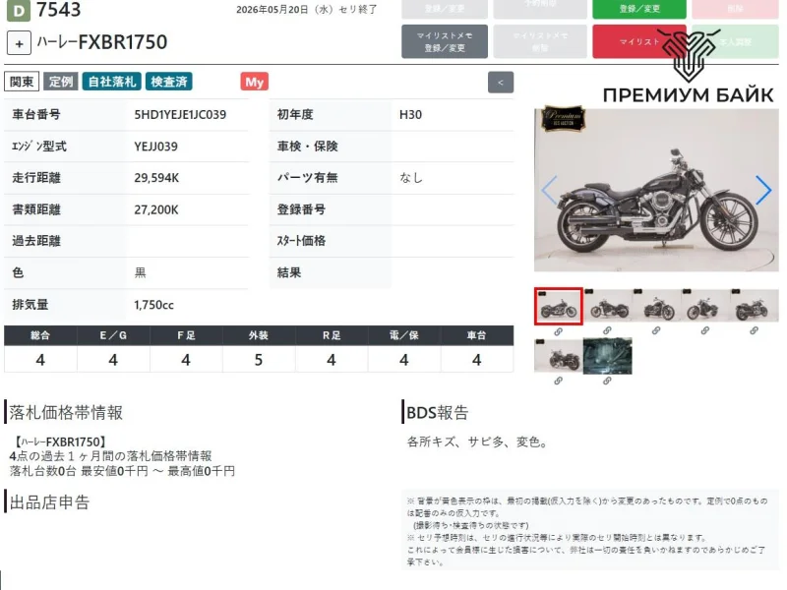Image resolution: width=787 pixels, height=590 pixels.
Task: Click dark gray マイリストメモ 登録/変更 button
Action: (x=445, y=41)
